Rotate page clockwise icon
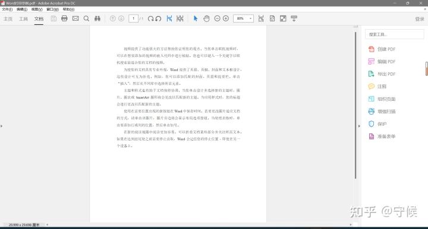 pos(150,18)
